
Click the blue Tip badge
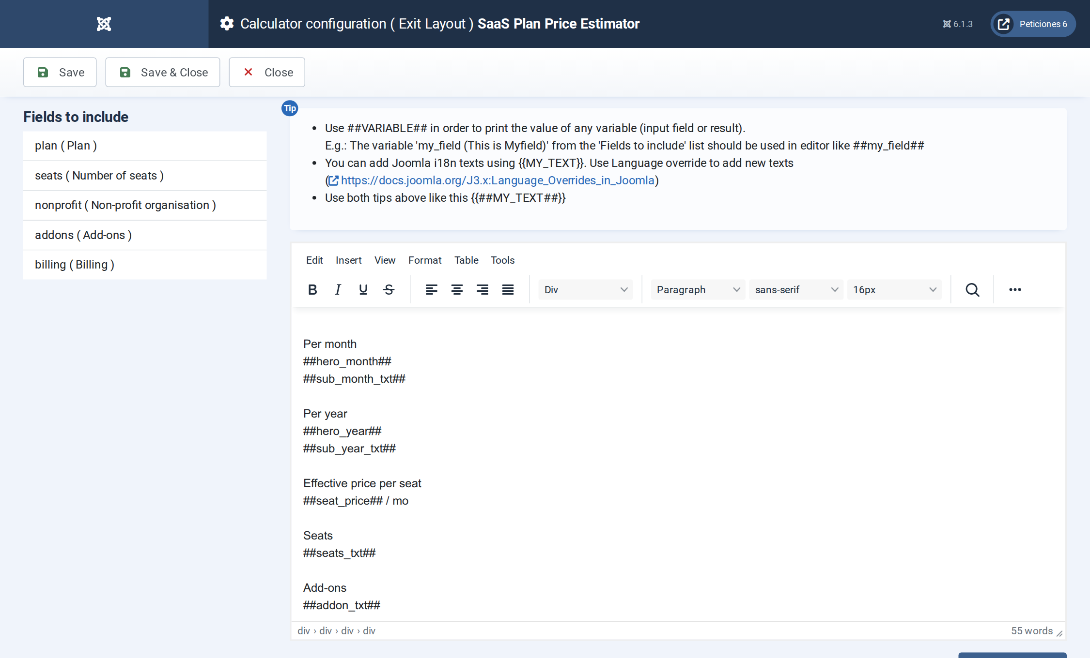(290, 108)
